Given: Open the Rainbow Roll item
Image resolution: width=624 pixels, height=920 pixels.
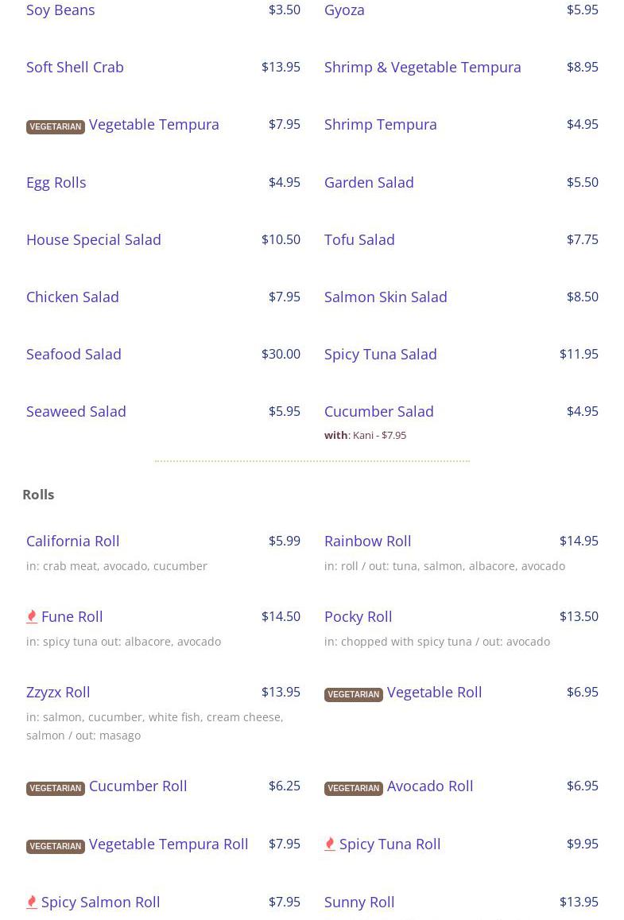Looking at the screenshot, I should point(367,541).
